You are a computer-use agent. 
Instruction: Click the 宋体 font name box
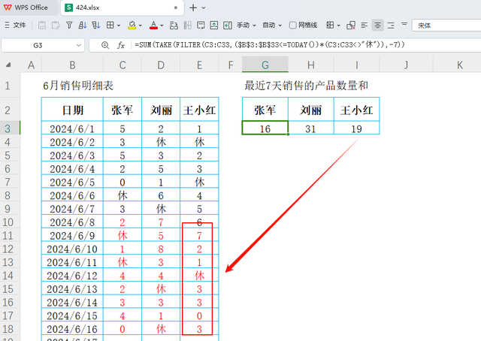click(446, 25)
